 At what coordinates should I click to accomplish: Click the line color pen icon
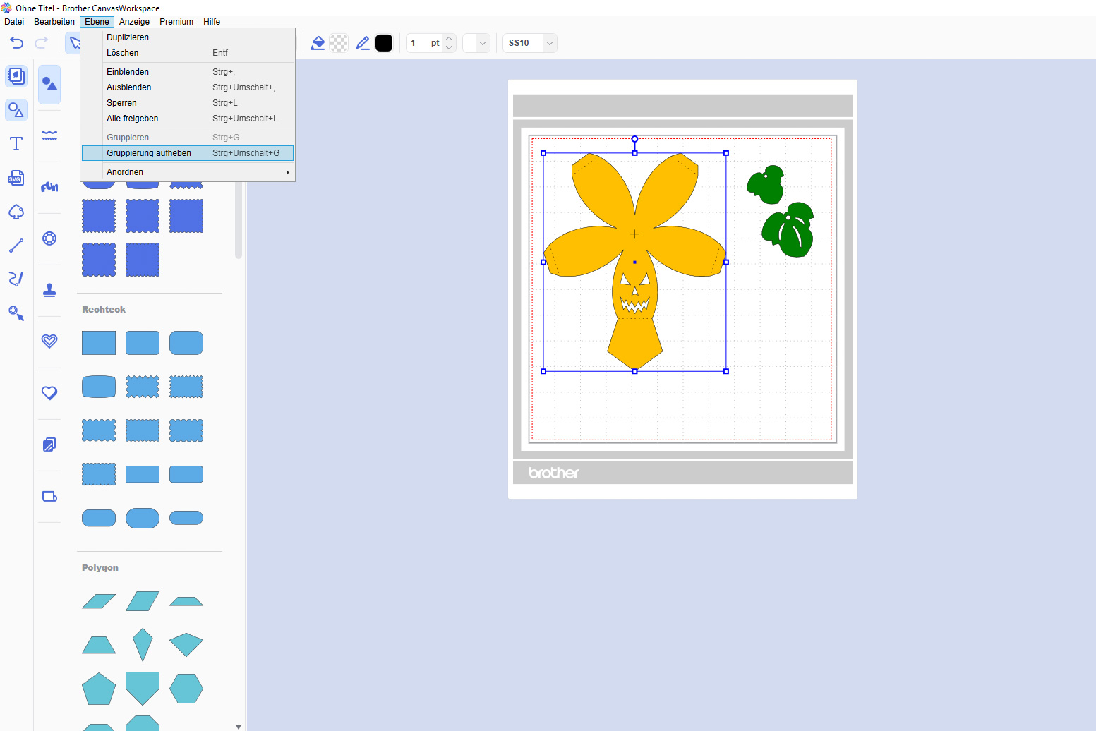pos(363,43)
